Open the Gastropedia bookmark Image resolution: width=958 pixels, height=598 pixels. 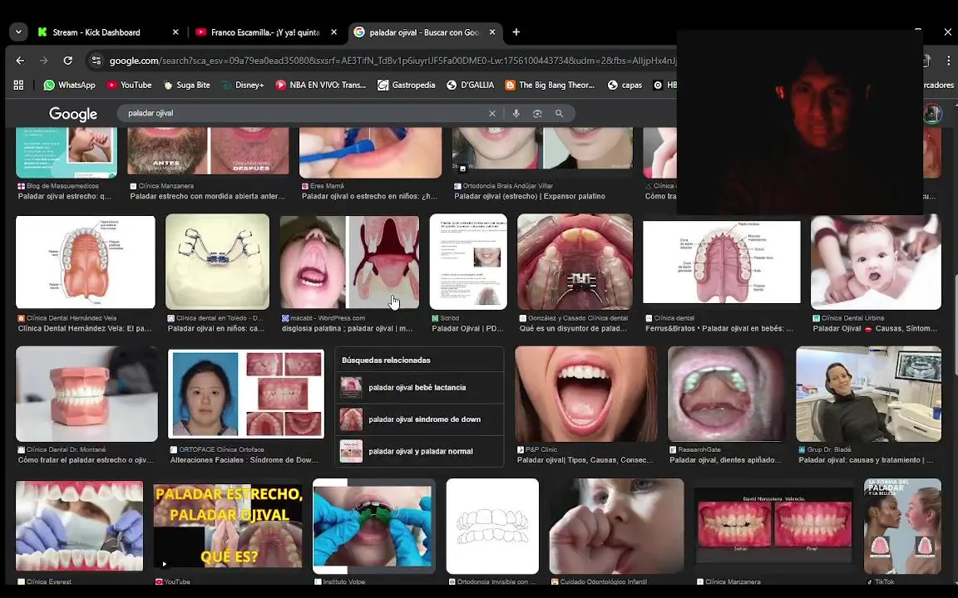click(x=407, y=85)
